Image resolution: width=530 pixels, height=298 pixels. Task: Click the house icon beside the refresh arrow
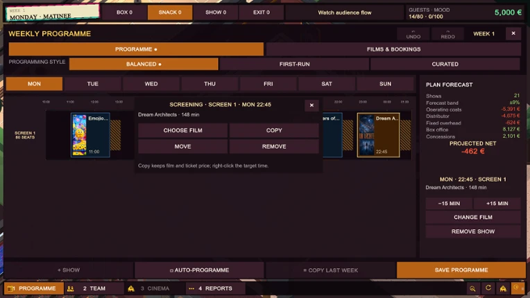pyautogui.click(x=503, y=288)
